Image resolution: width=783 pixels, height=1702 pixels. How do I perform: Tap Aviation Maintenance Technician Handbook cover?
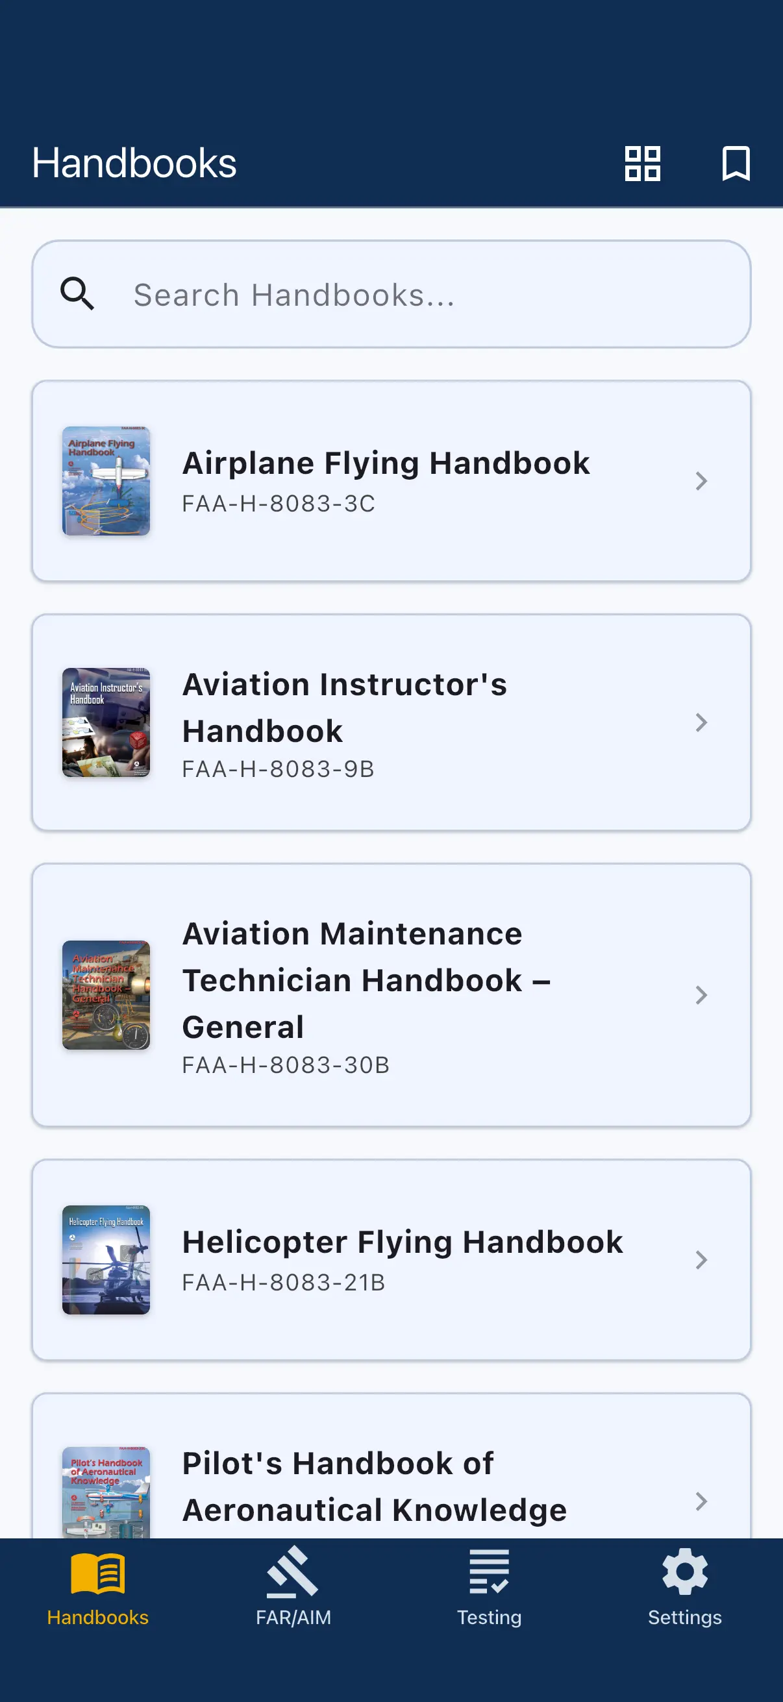[106, 995]
